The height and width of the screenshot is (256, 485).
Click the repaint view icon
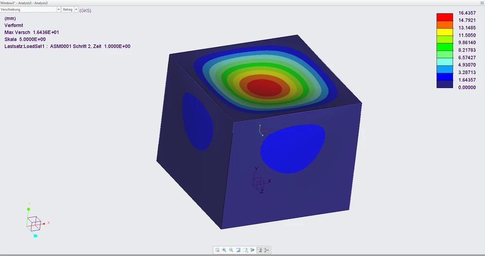tap(238, 250)
